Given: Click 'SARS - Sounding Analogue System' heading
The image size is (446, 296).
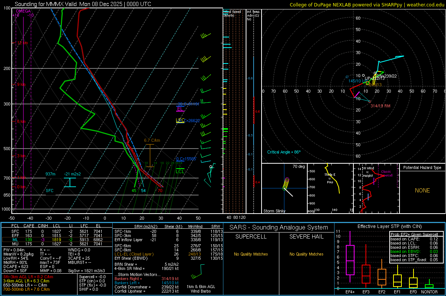Looking at the screenshot, I should pyautogui.click(x=279, y=228).
